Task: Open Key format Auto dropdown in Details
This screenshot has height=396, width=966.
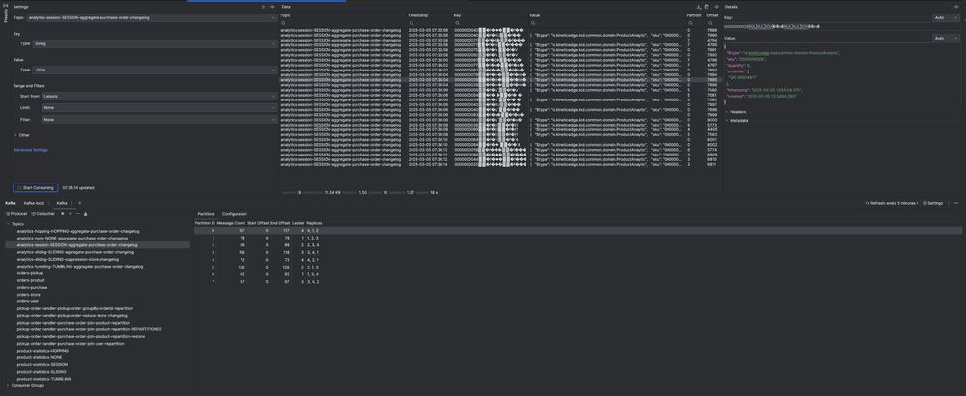Action: tap(947, 17)
